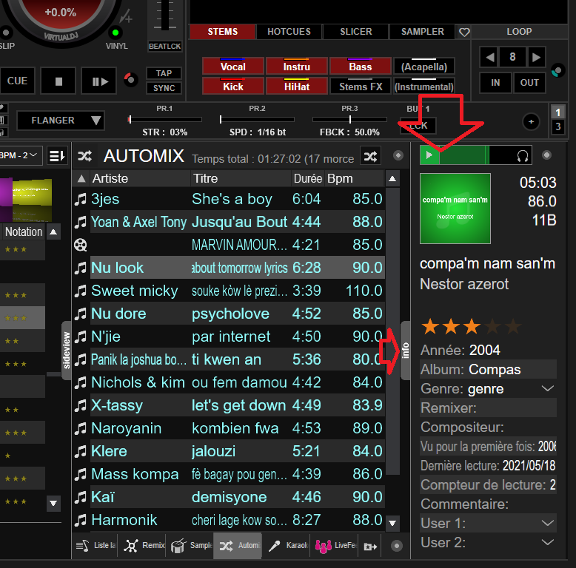
Task: Toggle the Vocal stem pad
Action: (233, 67)
